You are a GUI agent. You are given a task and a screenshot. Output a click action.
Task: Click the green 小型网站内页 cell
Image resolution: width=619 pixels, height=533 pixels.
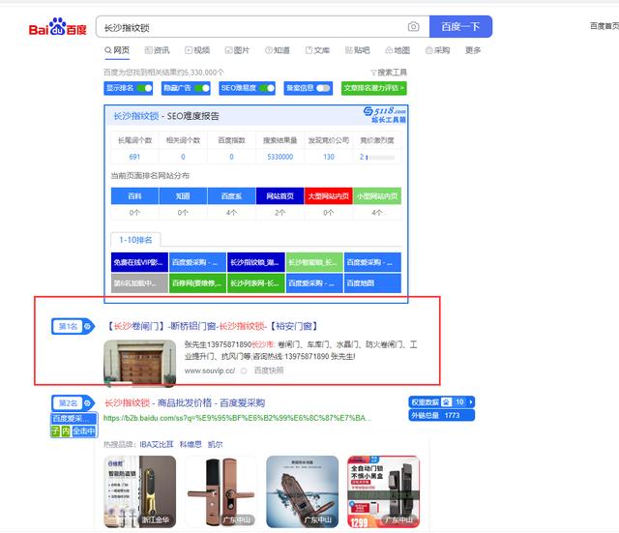click(377, 196)
